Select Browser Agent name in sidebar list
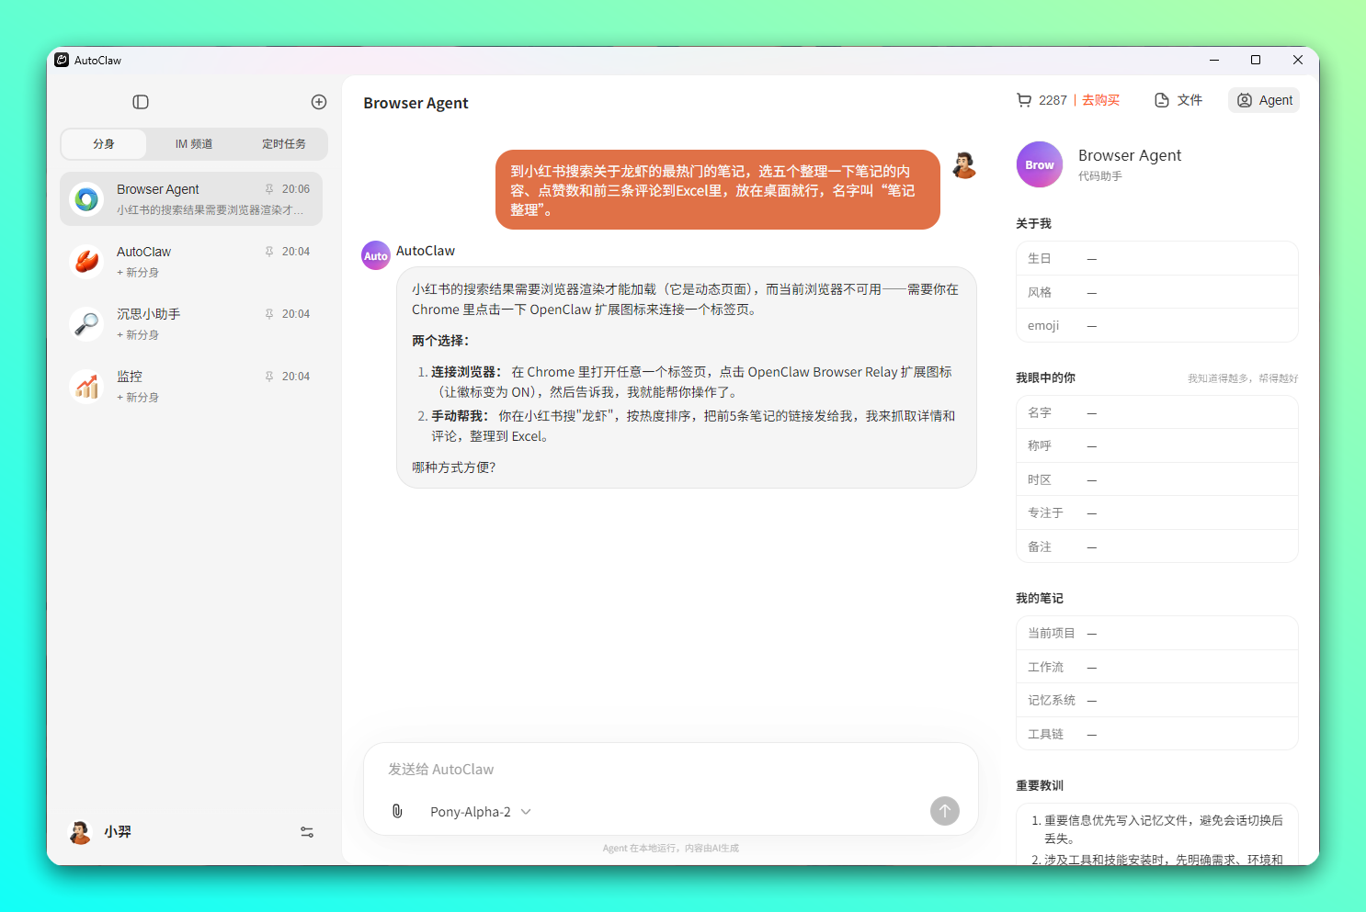 tap(157, 189)
